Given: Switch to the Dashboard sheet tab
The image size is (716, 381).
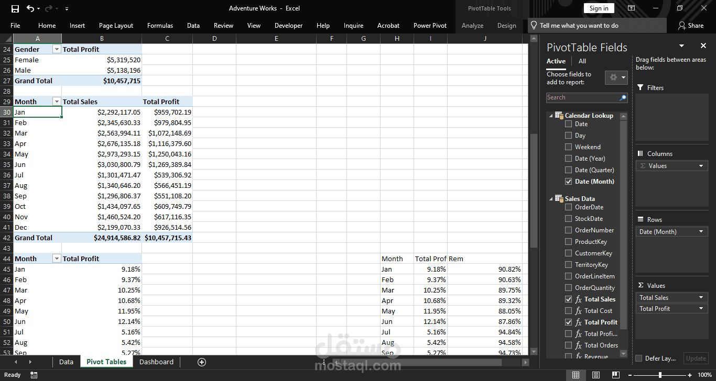Looking at the screenshot, I should point(156,362).
